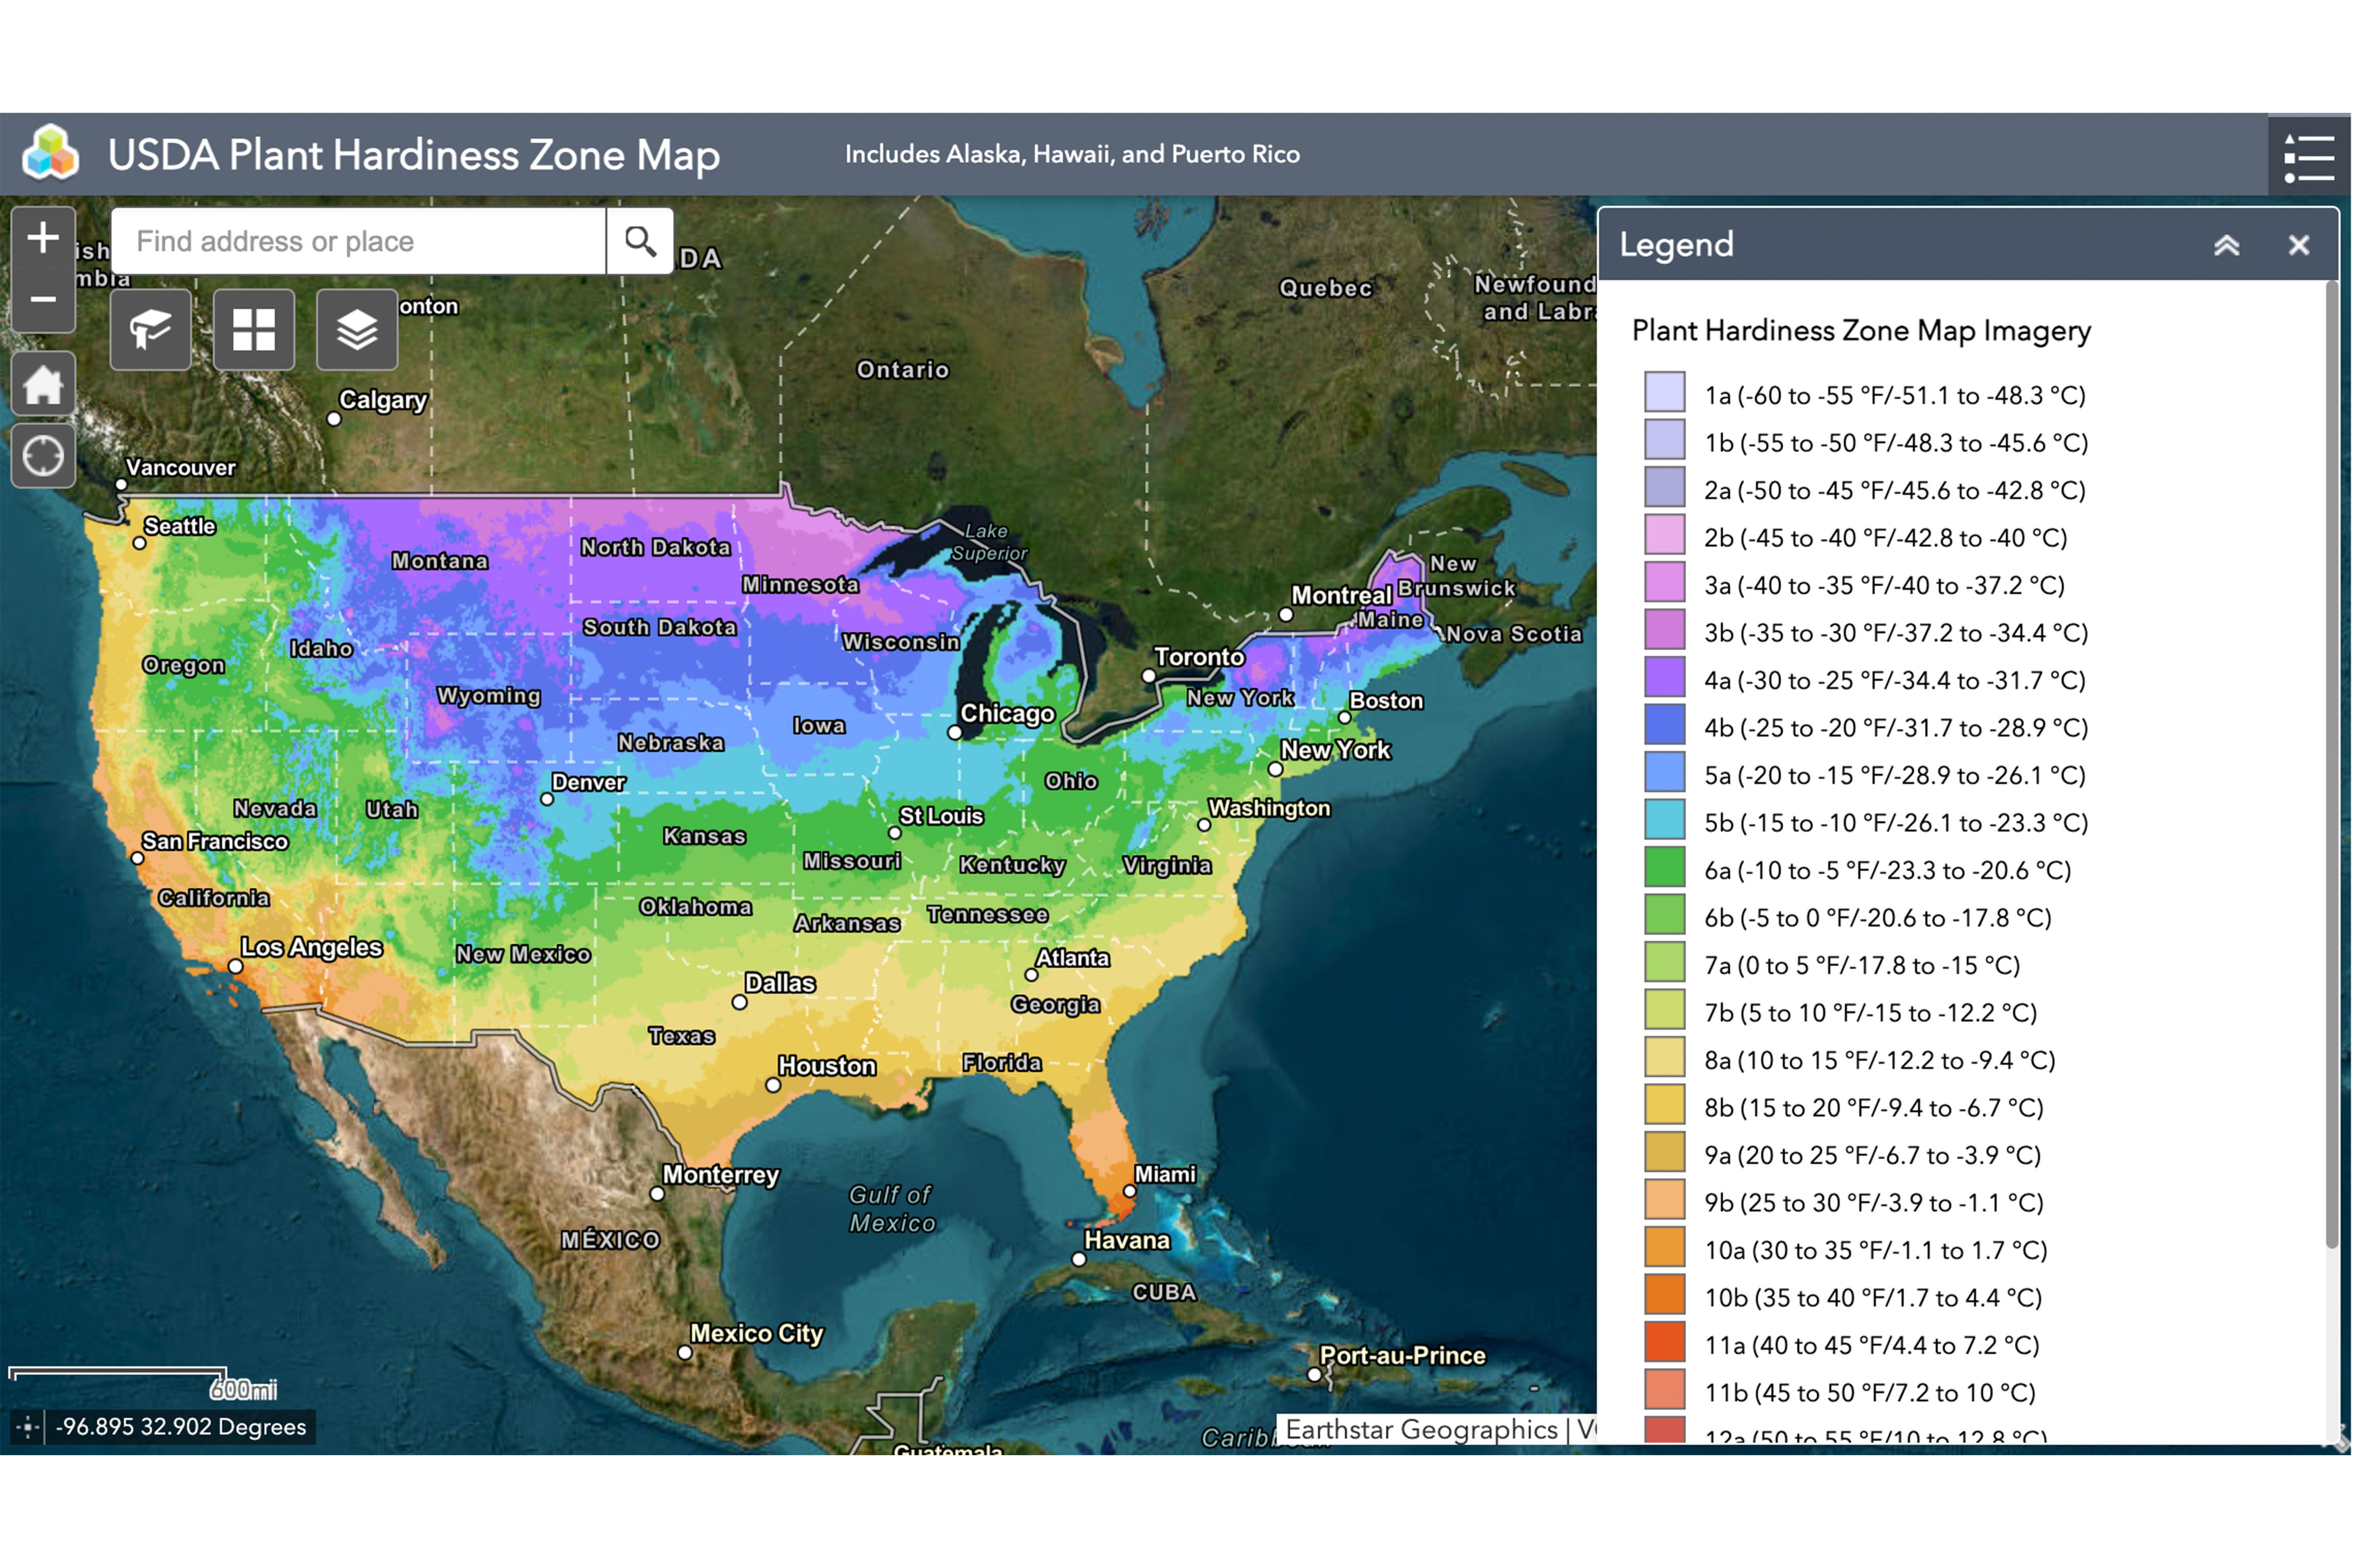Zoom in on the map

coord(43,239)
